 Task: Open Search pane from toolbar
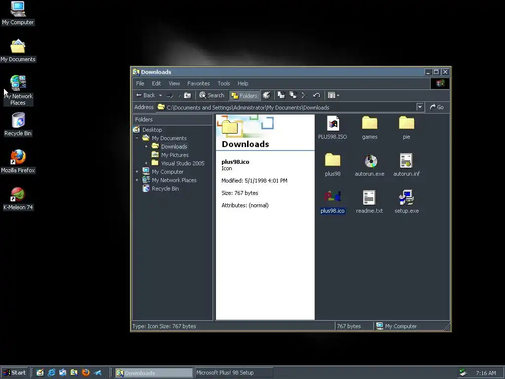[212, 95]
